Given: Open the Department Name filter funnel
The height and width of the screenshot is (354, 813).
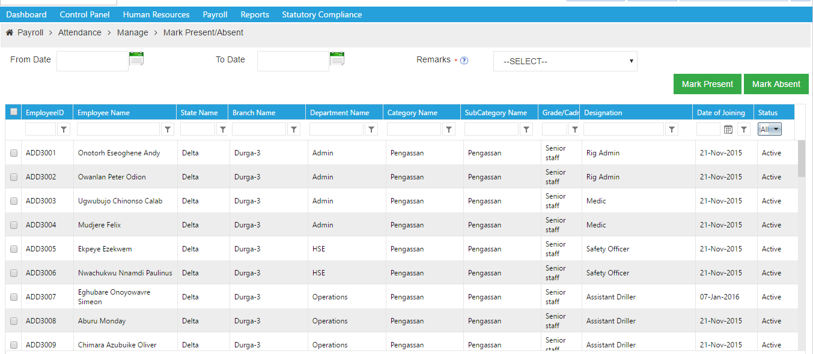Looking at the screenshot, I should click(x=372, y=129).
